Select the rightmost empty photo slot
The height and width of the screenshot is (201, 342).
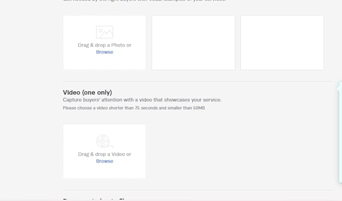point(282,43)
